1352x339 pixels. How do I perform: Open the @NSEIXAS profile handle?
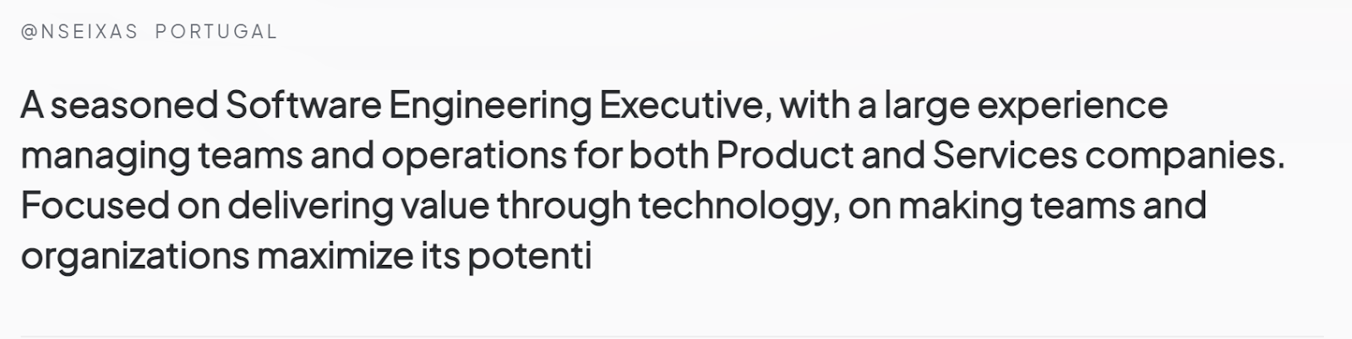79,32
